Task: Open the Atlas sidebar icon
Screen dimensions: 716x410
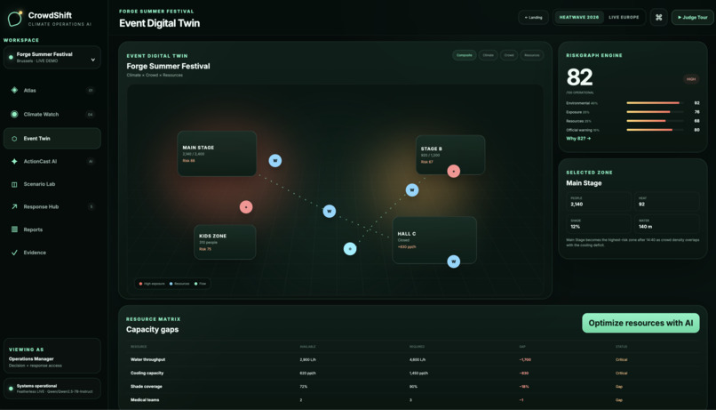Action: (14, 90)
